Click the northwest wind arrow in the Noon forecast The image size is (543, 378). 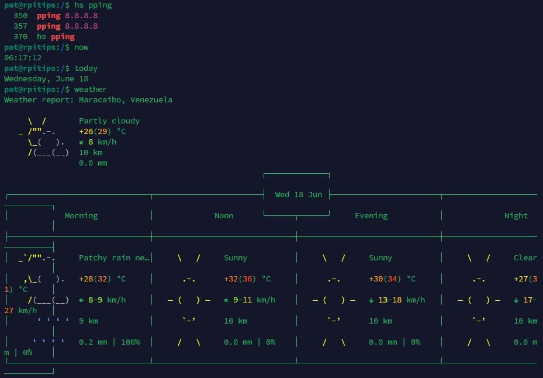point(227,300)
